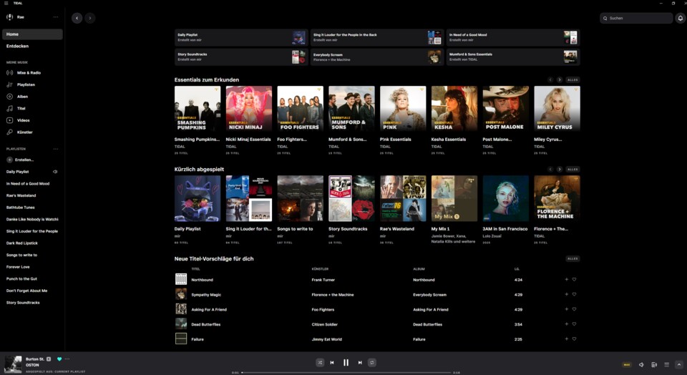Skip to next track
The height and width of the screenshot is (375, 687).
[x=360, y=362]
